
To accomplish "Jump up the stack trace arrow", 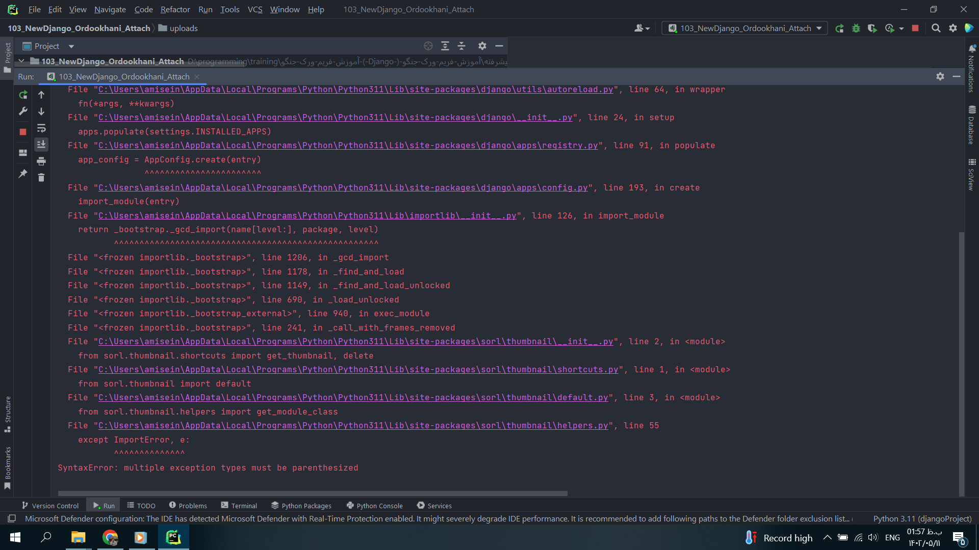I will click(x=41, y=95).
